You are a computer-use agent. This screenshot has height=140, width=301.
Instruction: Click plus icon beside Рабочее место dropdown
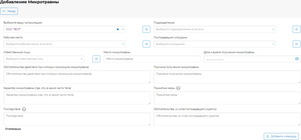146,44
